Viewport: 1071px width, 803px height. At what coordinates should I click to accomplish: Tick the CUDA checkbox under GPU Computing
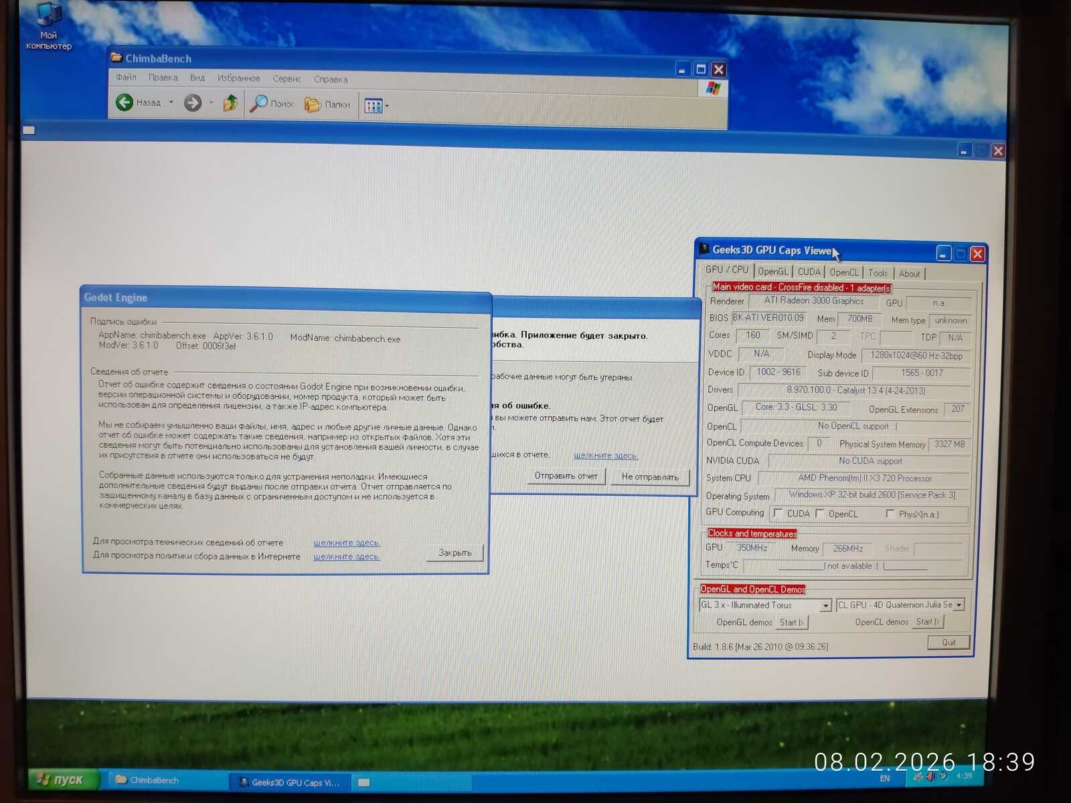[x=778, y=513]
